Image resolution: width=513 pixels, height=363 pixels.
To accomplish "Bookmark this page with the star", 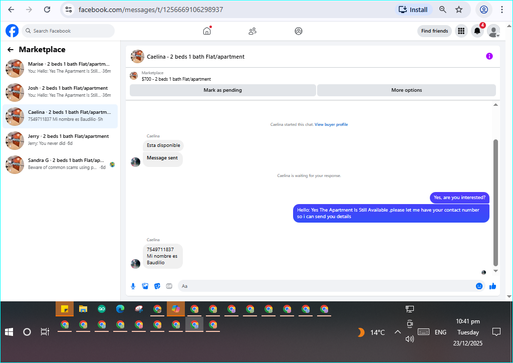I will point(459,10).
